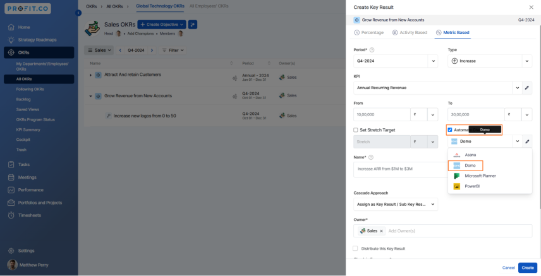
Task: Click the Home icon in the sidebar
Action: pos(11,27)
